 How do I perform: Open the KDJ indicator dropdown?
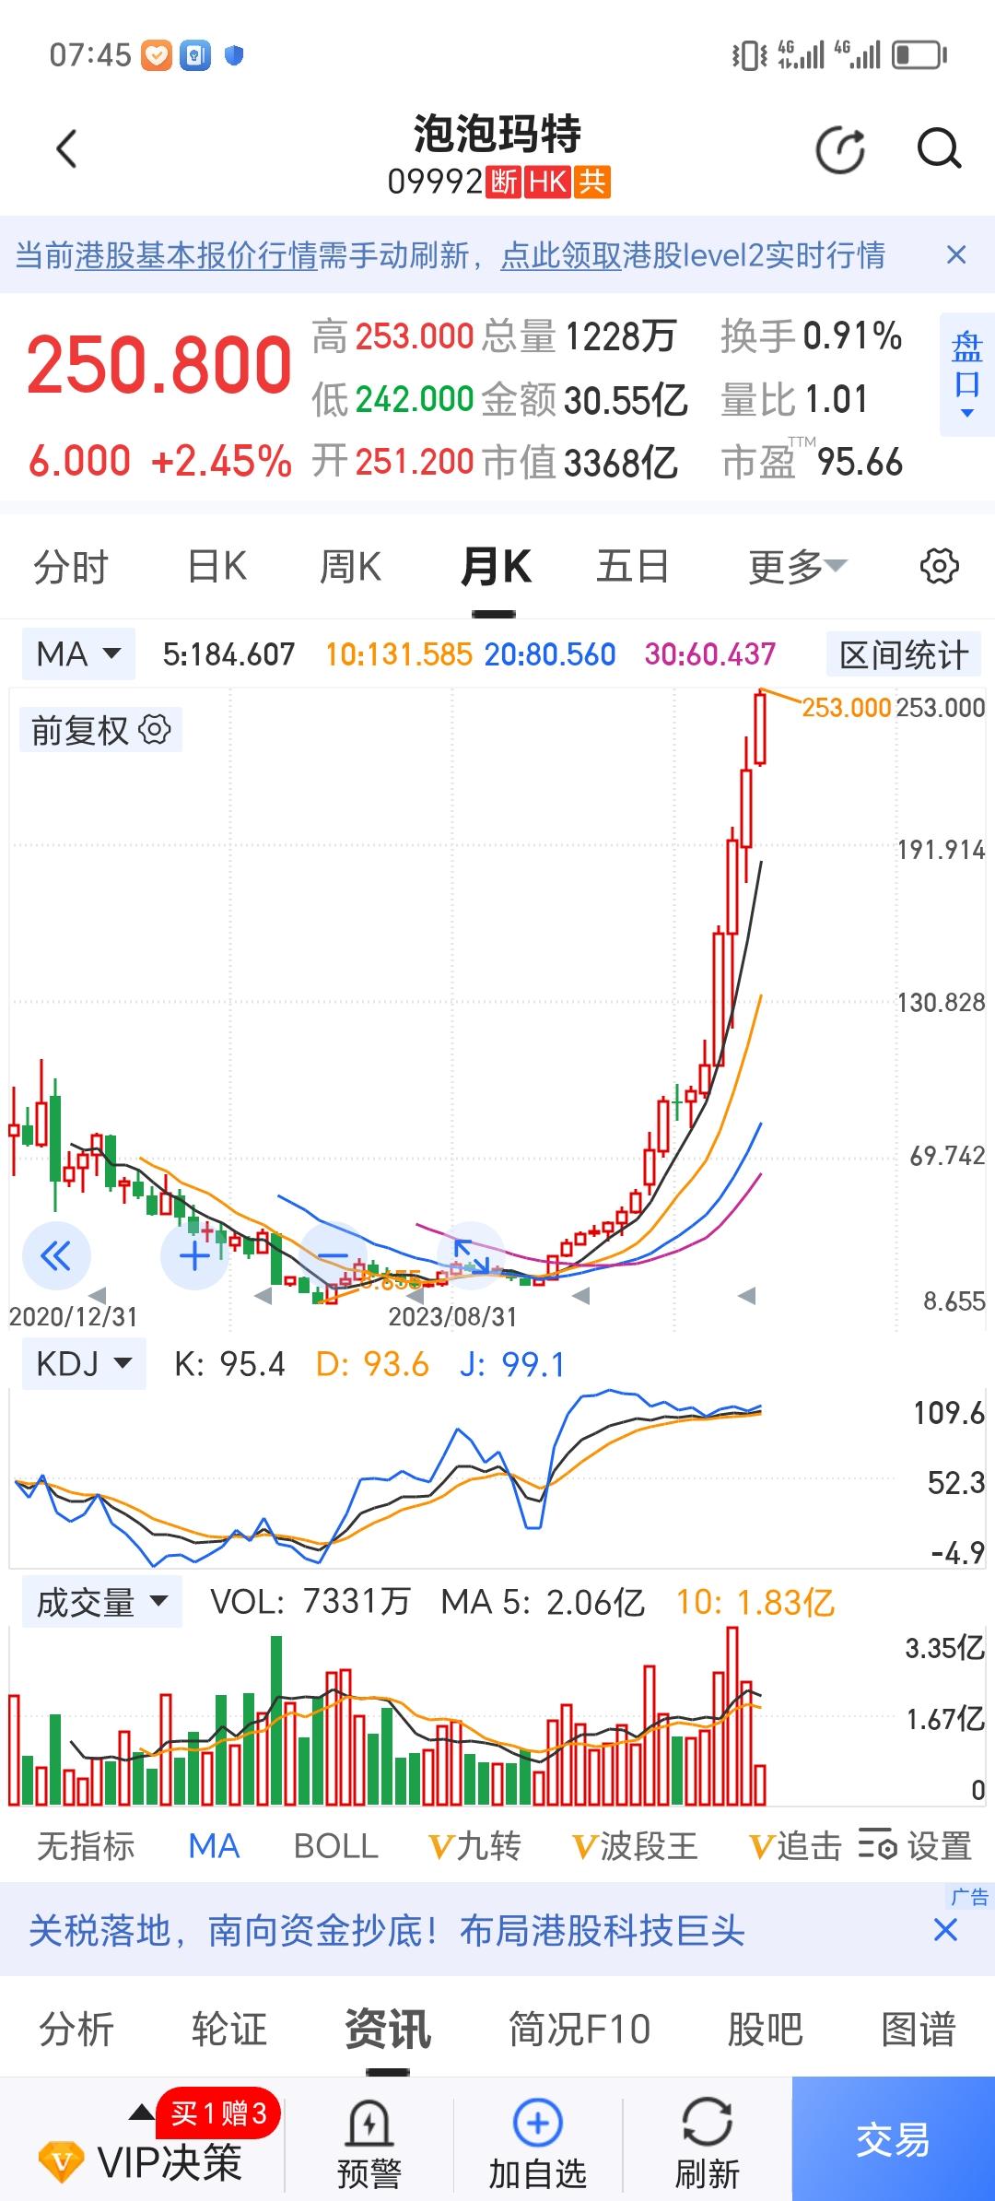[x=84, y=1363]
